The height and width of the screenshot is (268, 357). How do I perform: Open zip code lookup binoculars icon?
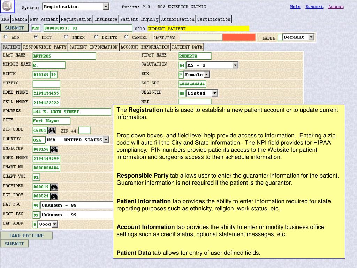[x=52, y=131]
